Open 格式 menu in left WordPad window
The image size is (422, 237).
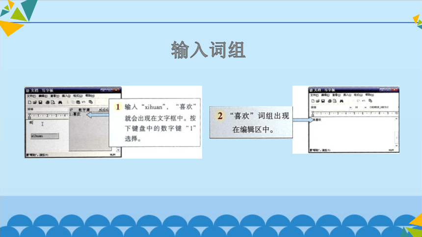78,96
